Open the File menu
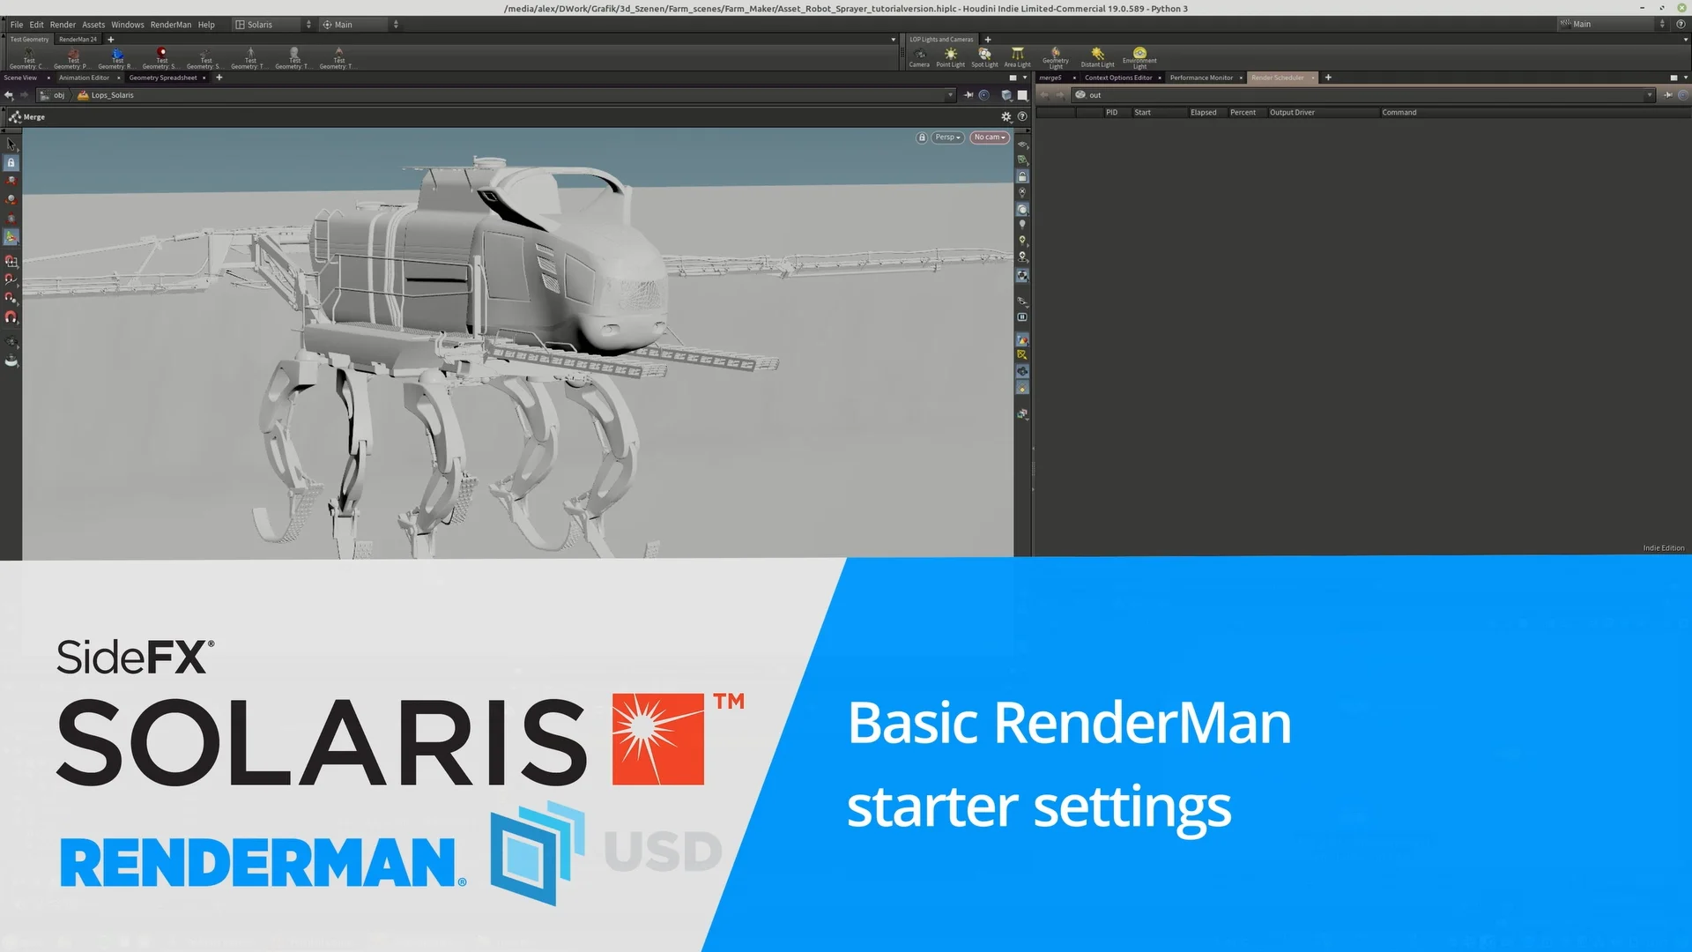The width and height of the screenshot is (1692, 952). tap(17, 25)
